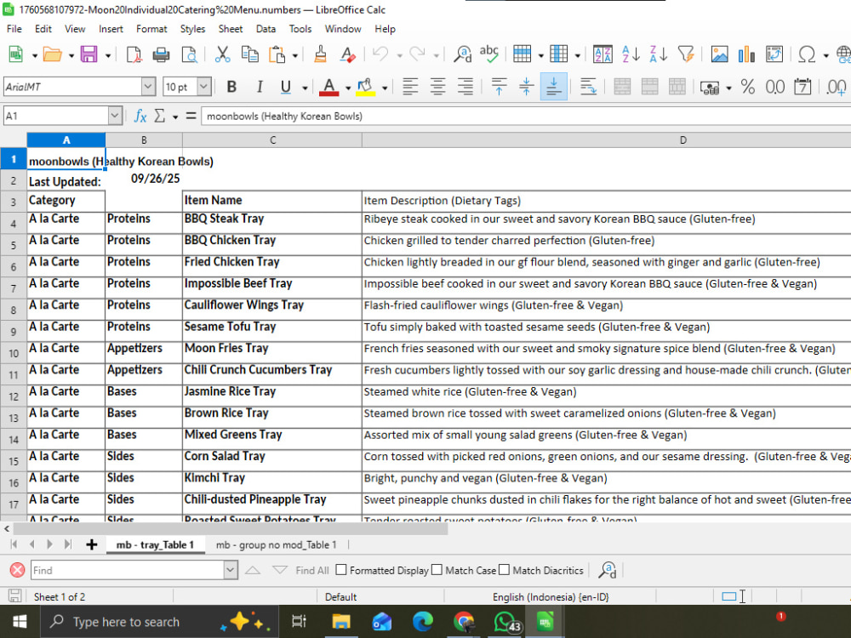This screenshot has width=851, height=638.
Task: Export as PDF icon
Action: coord(134,54)
